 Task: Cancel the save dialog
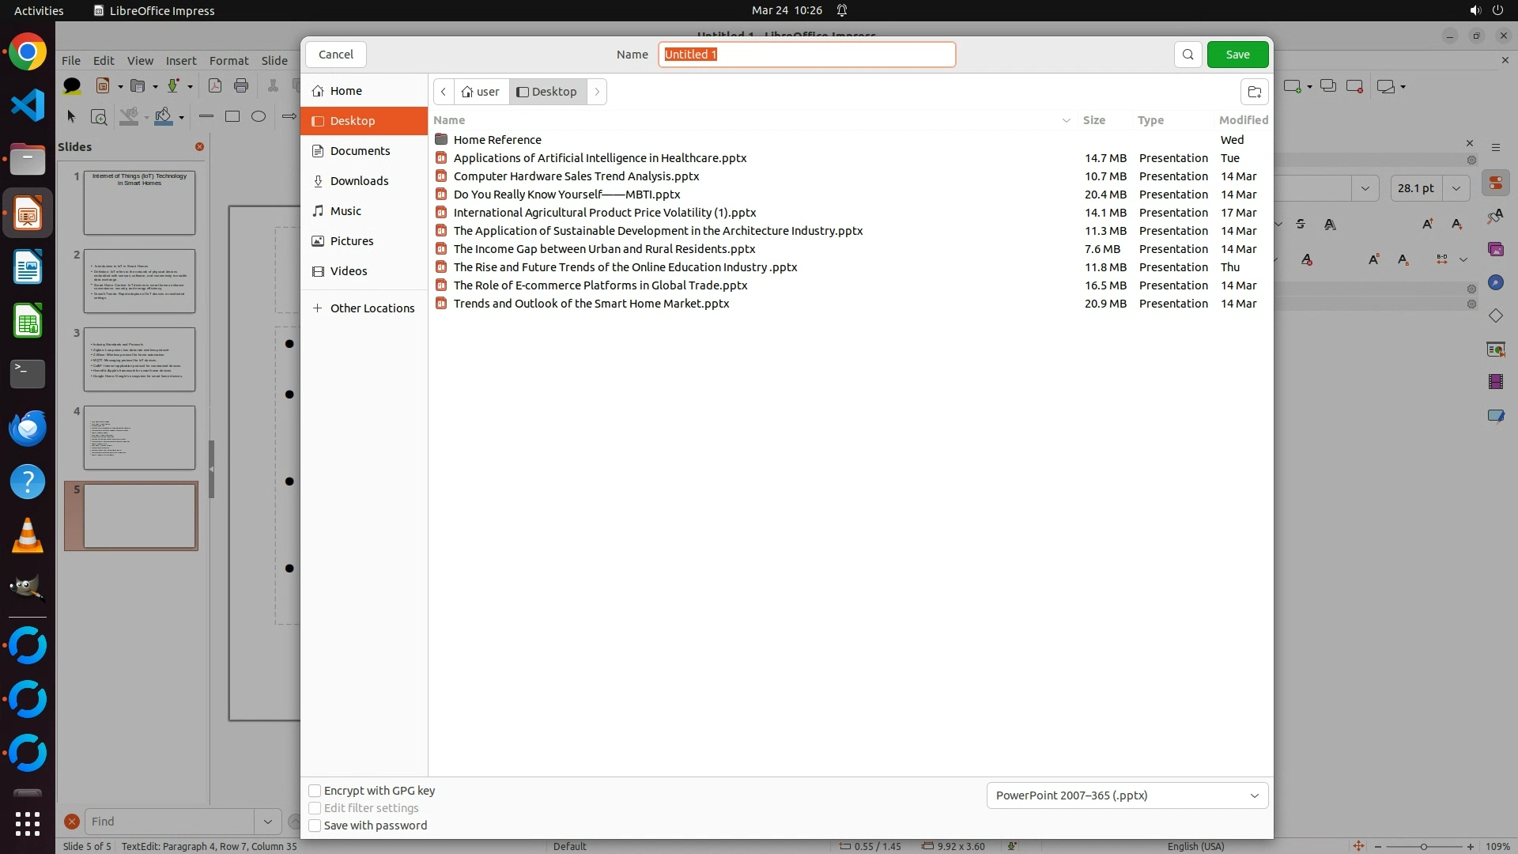tap(336, 55)
